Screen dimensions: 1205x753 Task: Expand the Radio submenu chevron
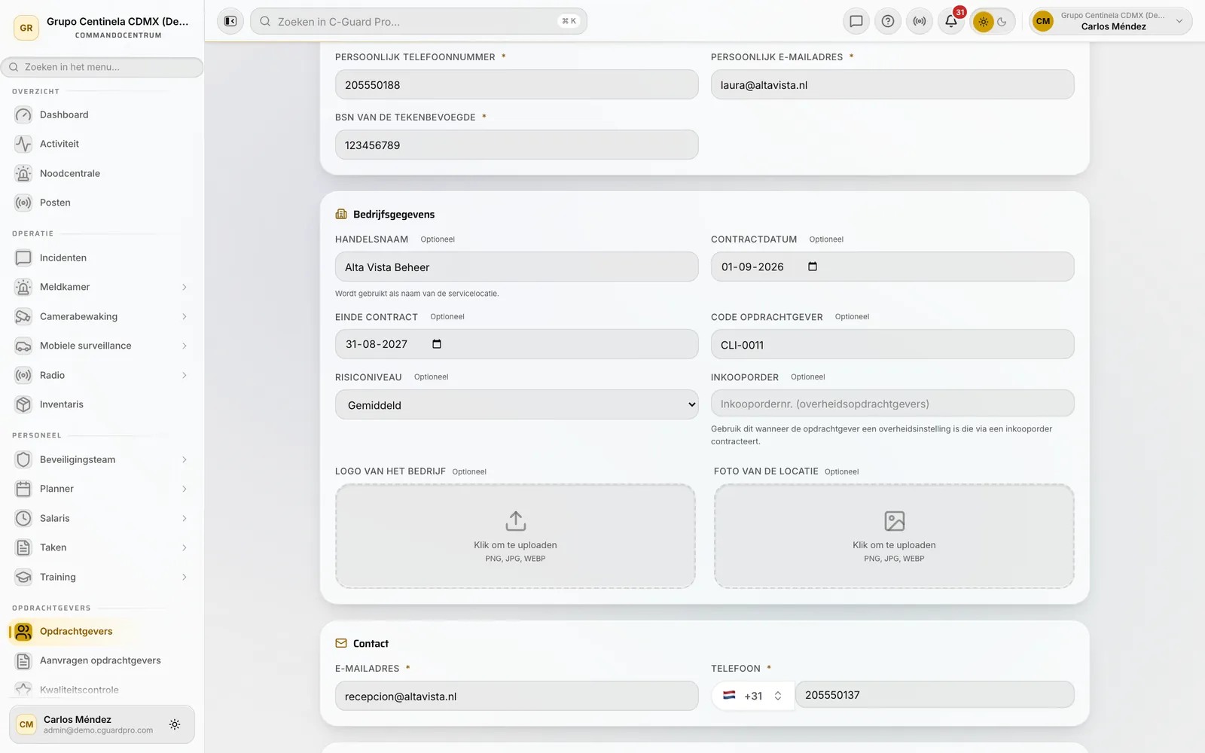click(x=185, y=375)
